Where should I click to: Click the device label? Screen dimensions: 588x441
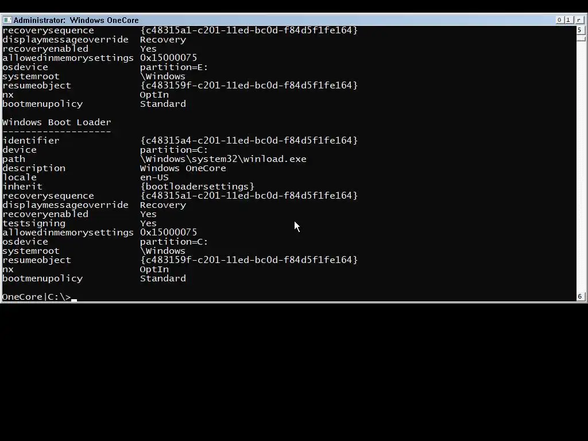[20, 150]
